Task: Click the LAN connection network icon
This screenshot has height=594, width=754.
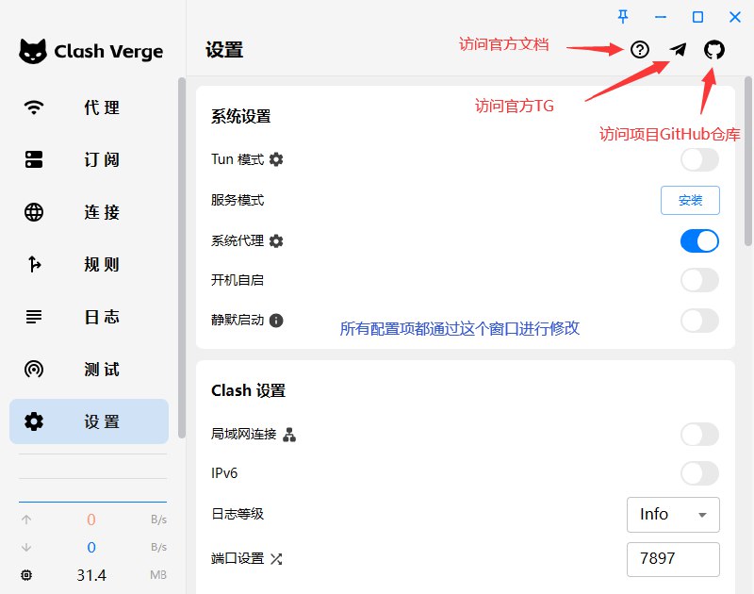Action: (x=289, y=435)
